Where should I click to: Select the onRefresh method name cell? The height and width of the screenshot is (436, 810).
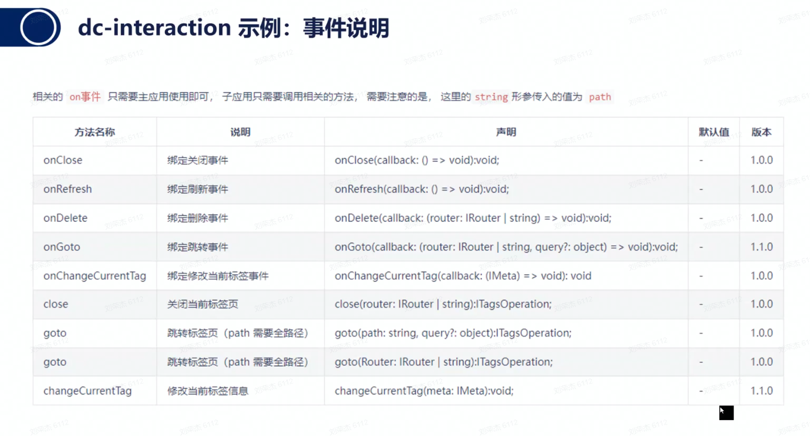pyautogui.click(x=67, y=189)
